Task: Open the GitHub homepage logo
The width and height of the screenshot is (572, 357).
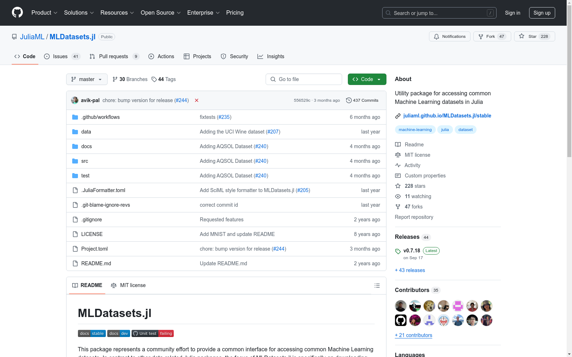Action: click(x=17, y=13)
